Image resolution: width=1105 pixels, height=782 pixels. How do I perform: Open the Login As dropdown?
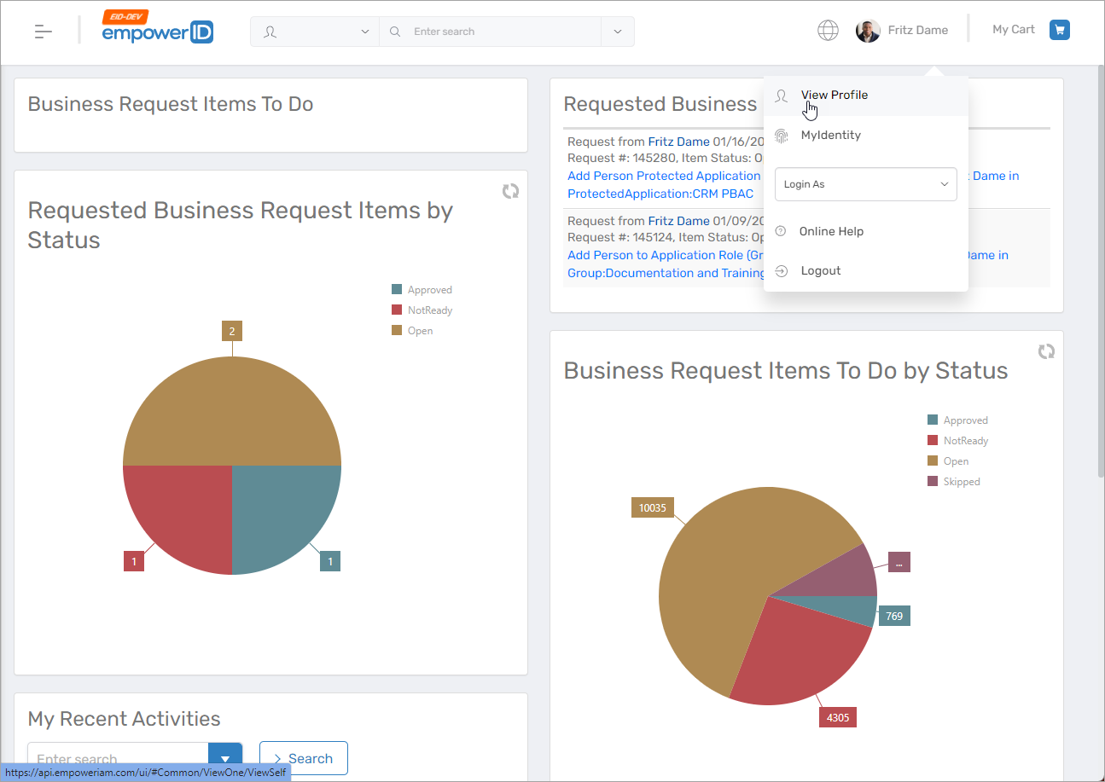point(865,184)
